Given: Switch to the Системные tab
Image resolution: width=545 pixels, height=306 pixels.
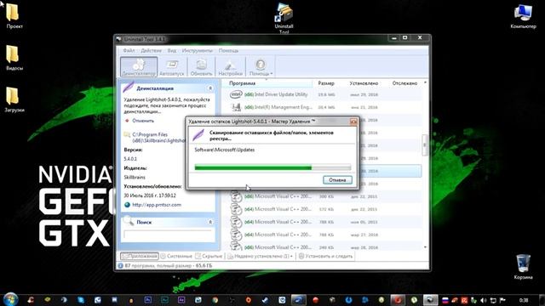Looking at the screenshot, I should [176, 256].
